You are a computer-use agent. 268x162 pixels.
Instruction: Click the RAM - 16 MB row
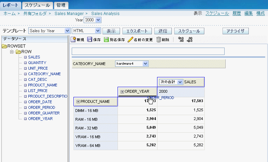[x=96, y=119]
